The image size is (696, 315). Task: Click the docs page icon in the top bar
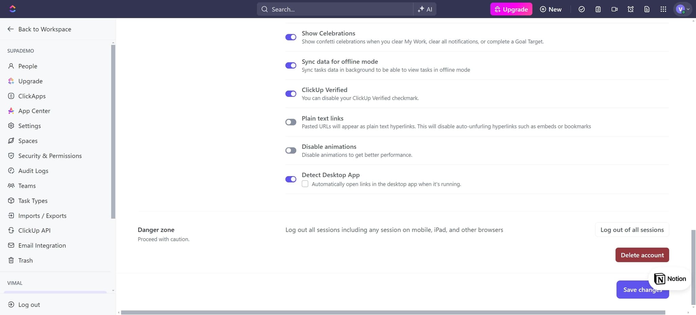point(647,9)
